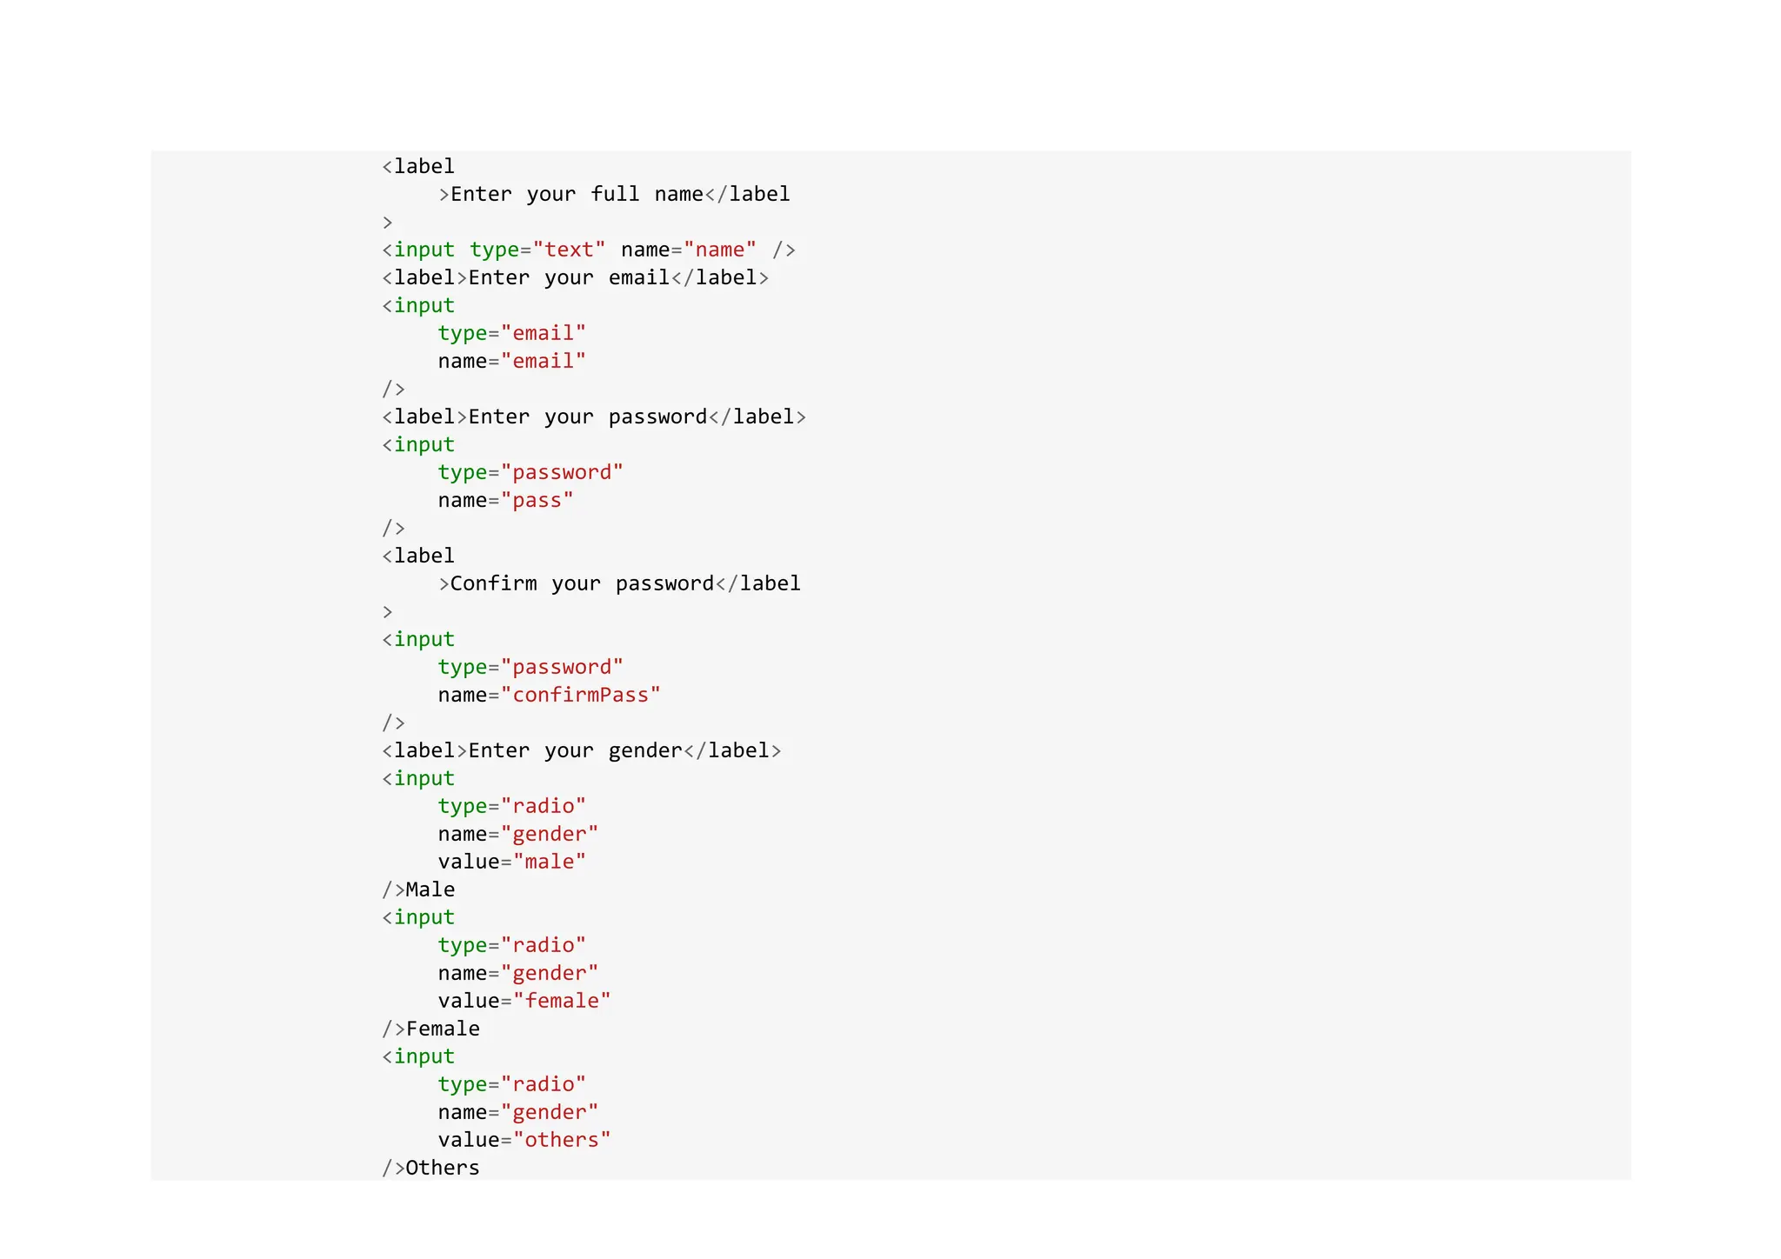Click the value="female" attribute

pyautogui.click(x=524, y=1001)
